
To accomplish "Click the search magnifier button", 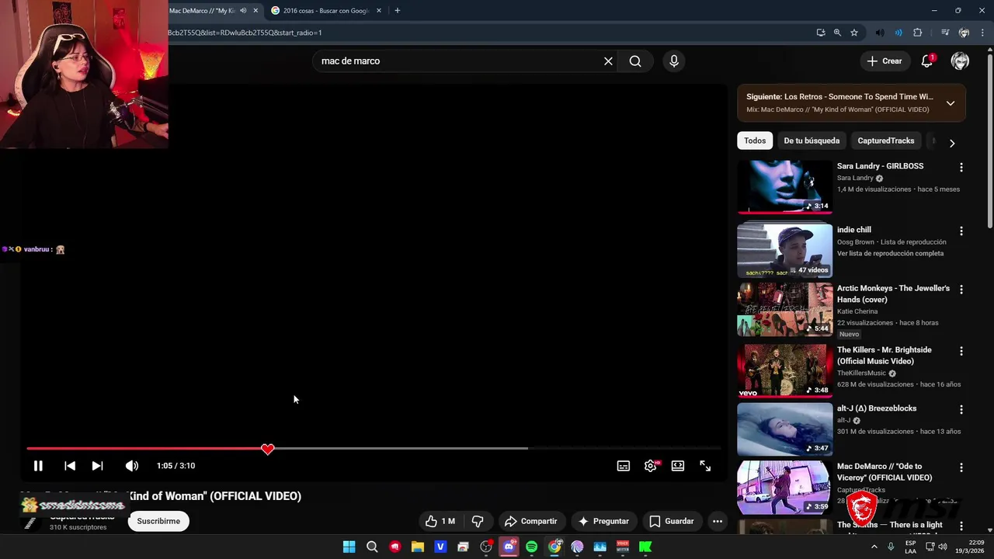I will point(635,61).
